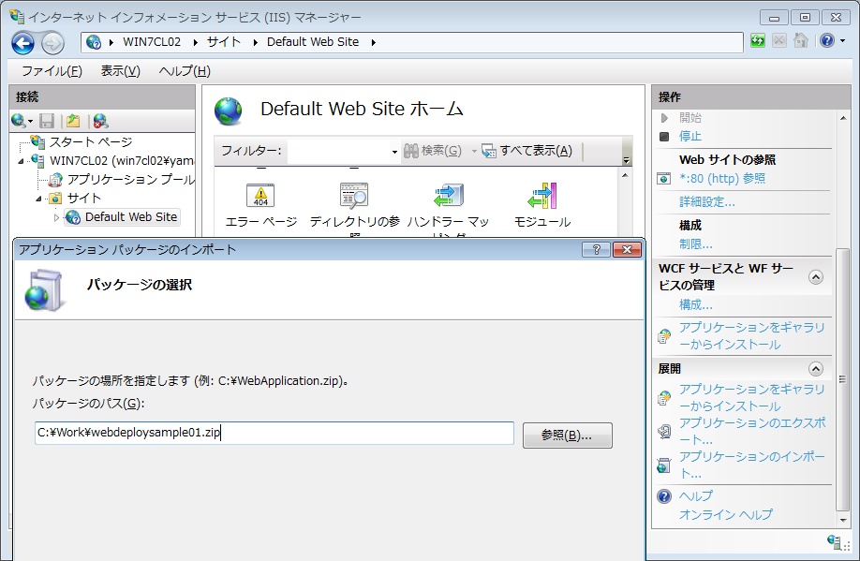Open the ファイル(F) menu

(x=52, y=71)
